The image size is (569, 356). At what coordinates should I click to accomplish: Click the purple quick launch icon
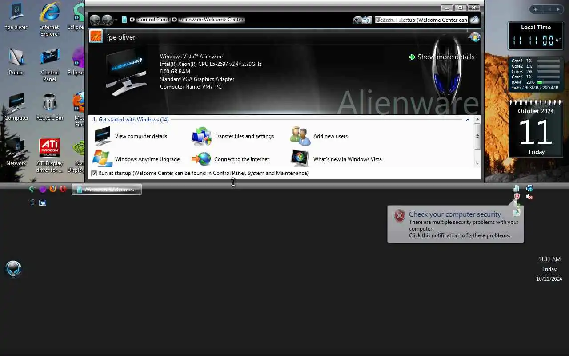[43, 189]
